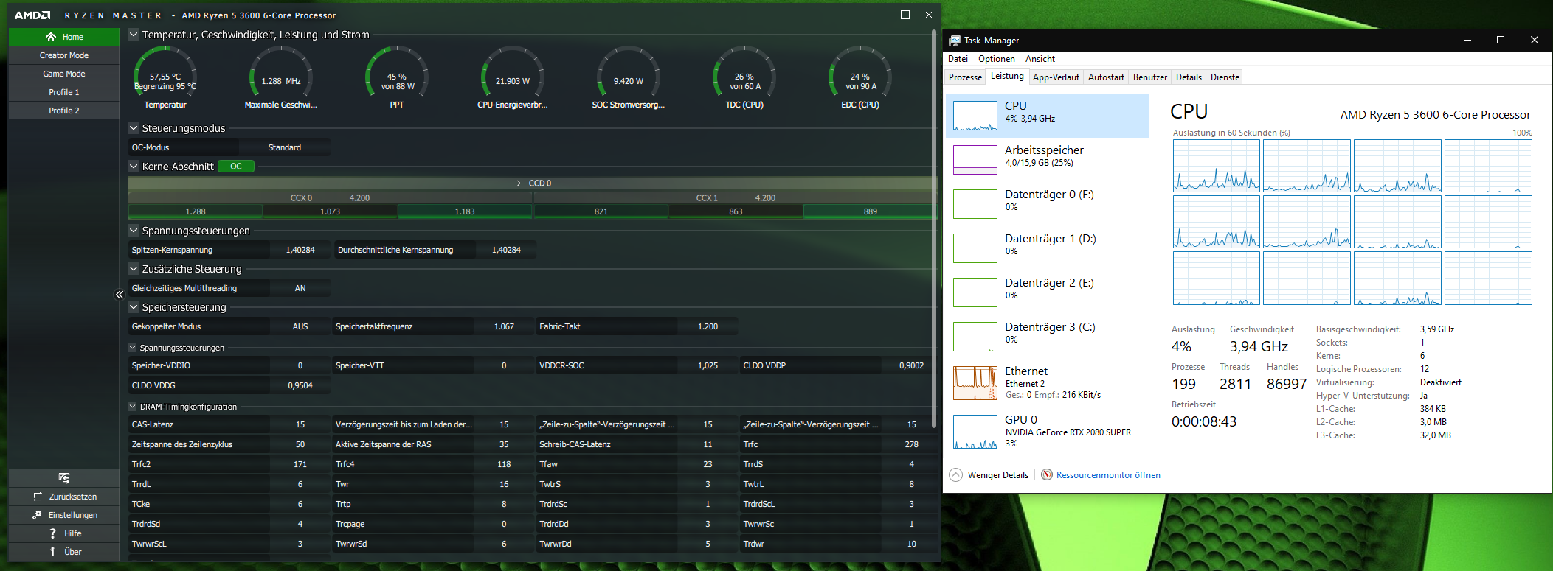Open Creator Mode in Ryzen Master
The image size is (1553, 571).
64,55
